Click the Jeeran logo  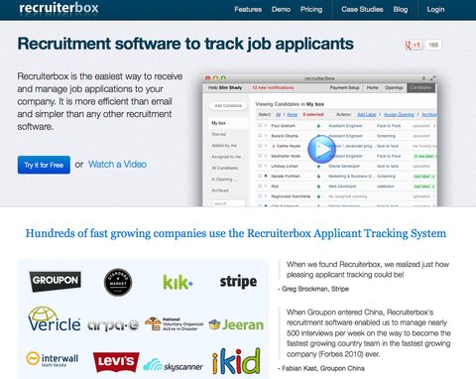pos(236,325)
